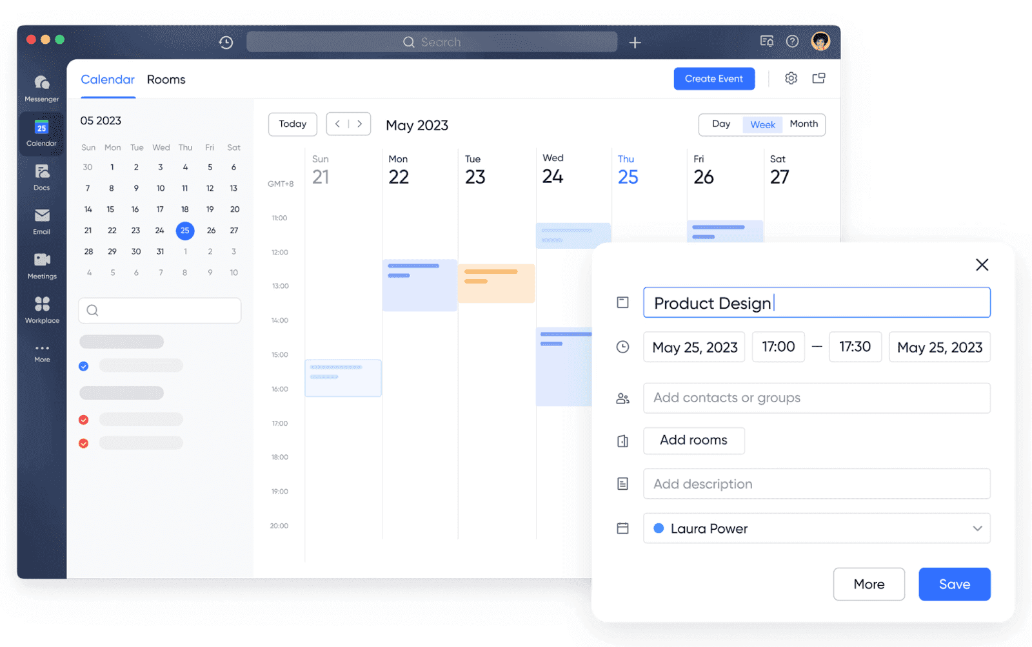
Task: Open the end date May 25, 2023 picker
Action: (939, 347)
